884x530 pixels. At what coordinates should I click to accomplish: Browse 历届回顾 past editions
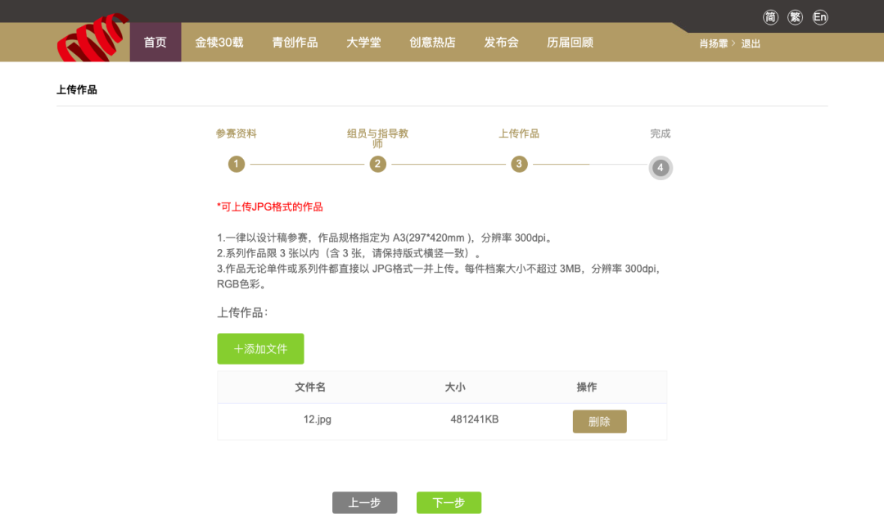pos(569,42)
